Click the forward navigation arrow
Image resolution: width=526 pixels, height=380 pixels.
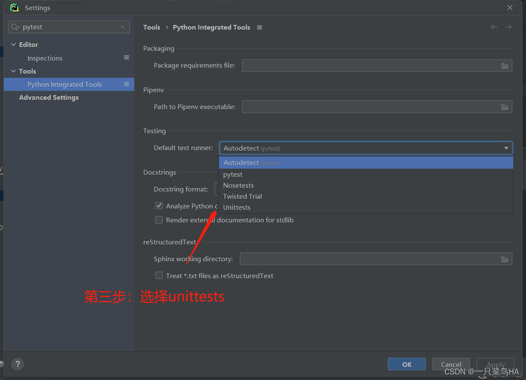click(508, 27)
